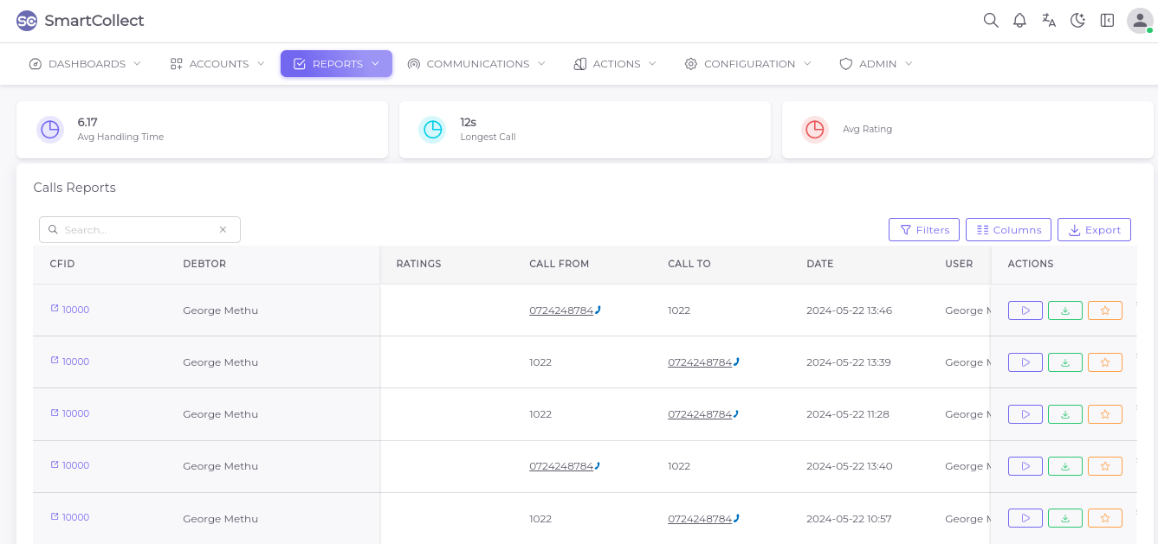The width and height of the screenshot is (1158, 544).
Task: Click the SmartCollect logo
Action: coord(81,21)
